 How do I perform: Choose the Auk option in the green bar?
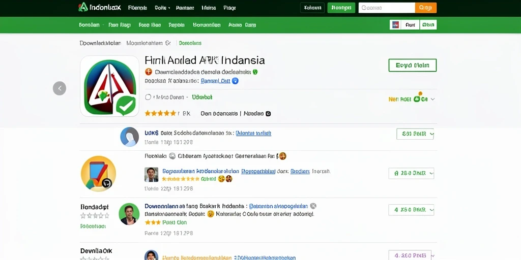[x=411, y=25]
